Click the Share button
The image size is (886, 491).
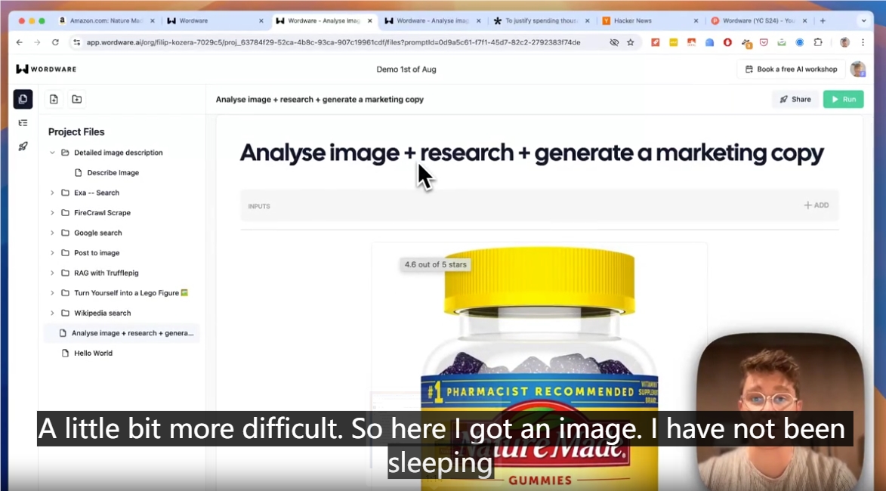coord(795,99)
